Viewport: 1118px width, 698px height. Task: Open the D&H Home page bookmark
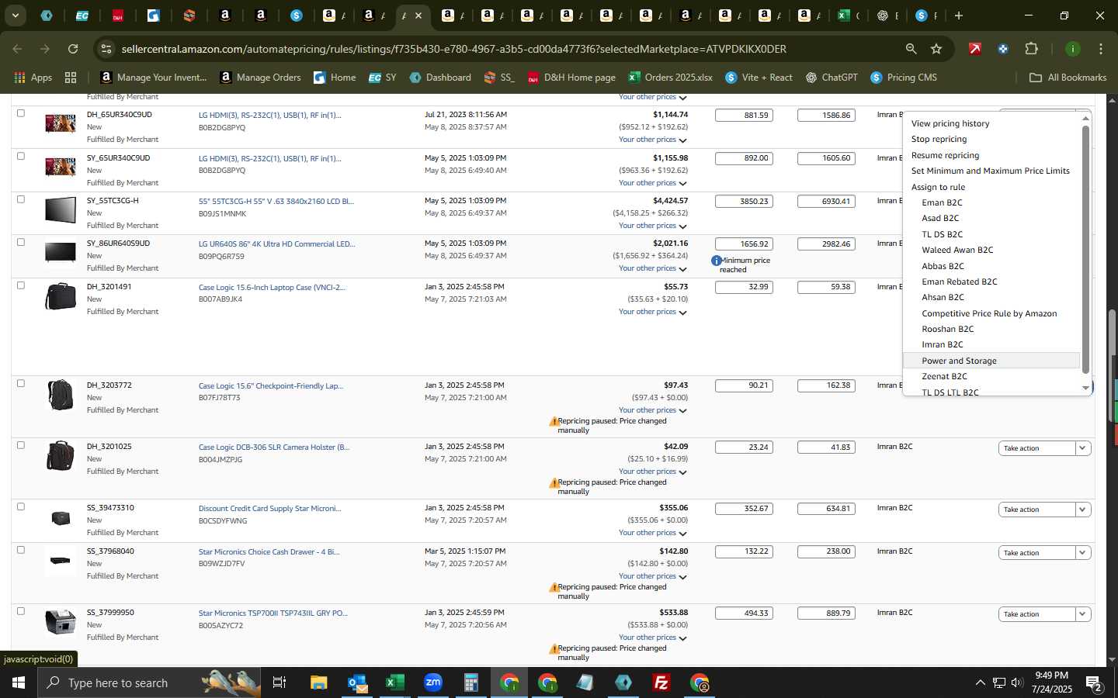[x=571, y=78]
